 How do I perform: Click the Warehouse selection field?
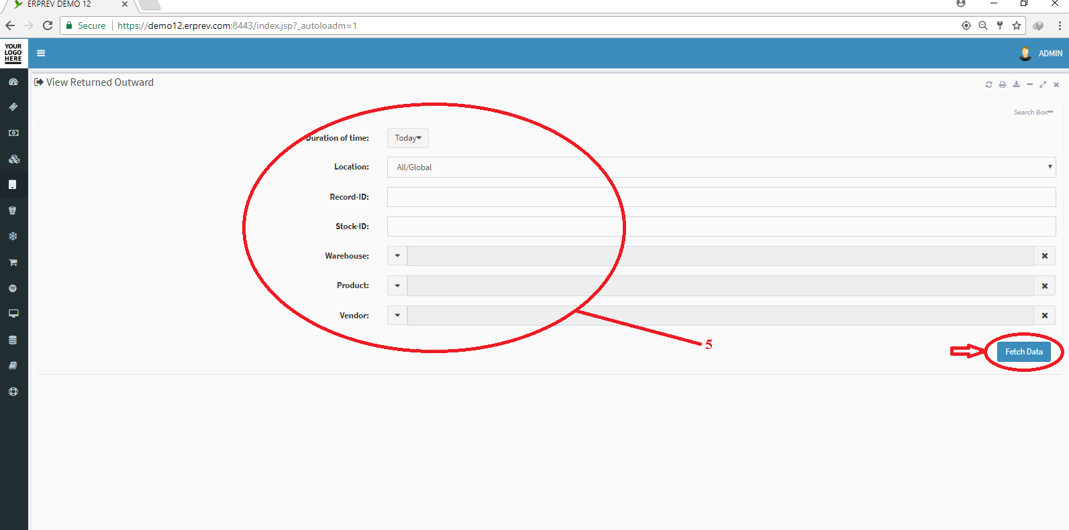721,256
